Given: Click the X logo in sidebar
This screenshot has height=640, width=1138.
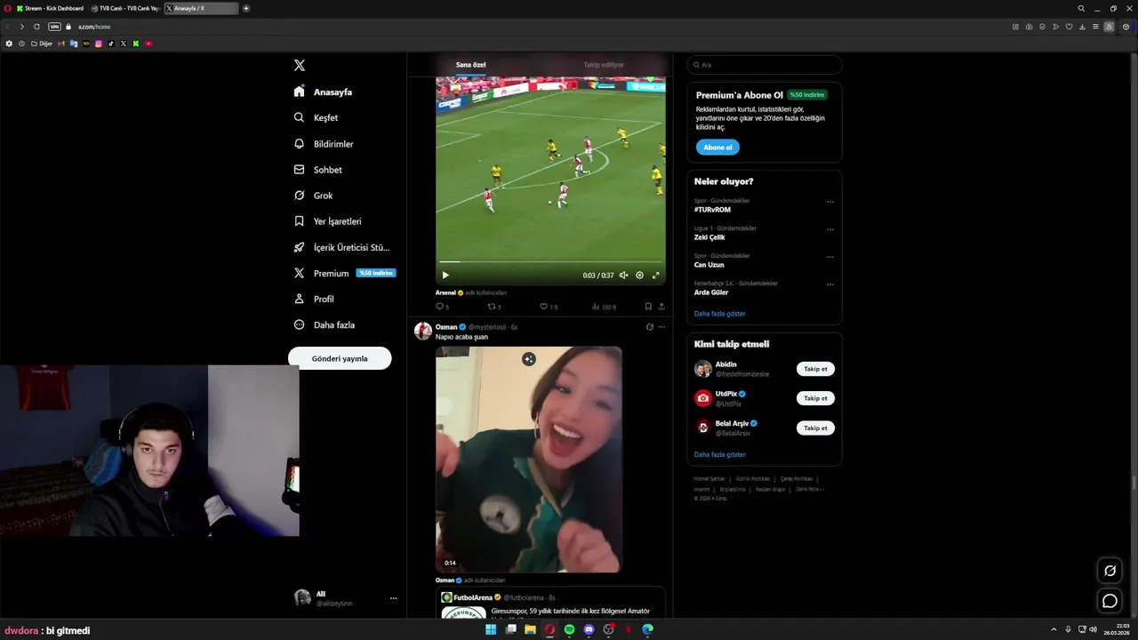Looking at the screenshot, I should 300,66.
